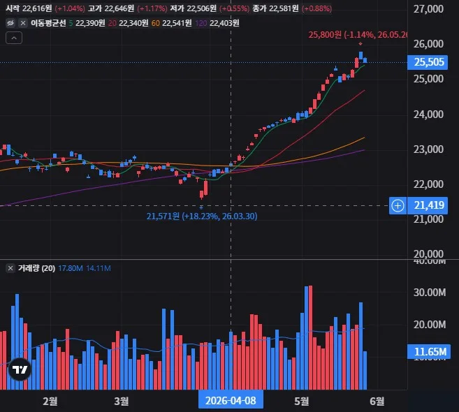Click the 22,000 price axis label
The image size is (459, 412).
point(428,184)
